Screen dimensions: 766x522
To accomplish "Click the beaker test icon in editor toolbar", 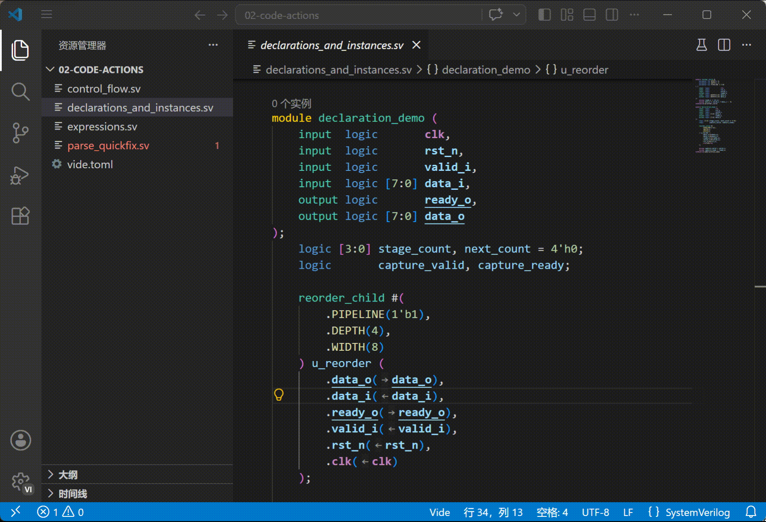I will [702, 45].
